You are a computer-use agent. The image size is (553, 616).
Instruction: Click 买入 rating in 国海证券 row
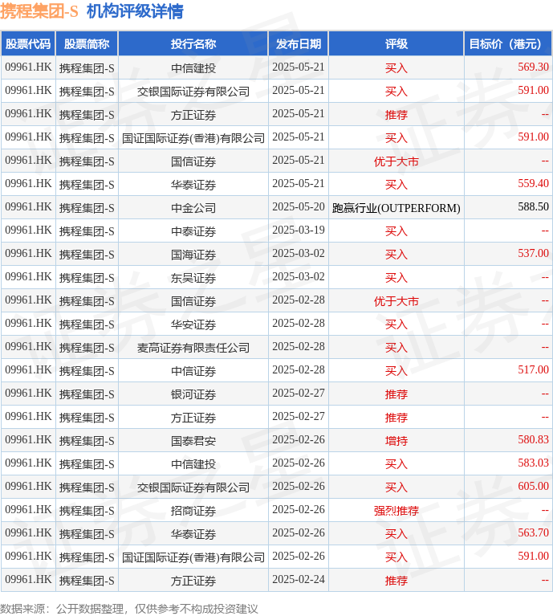pyautogui.click(x=396, y=255)
